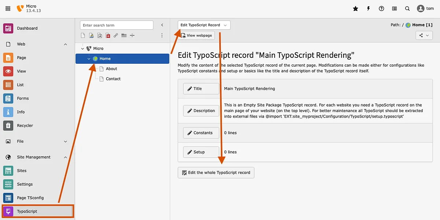440x220 pixels.
Task: Click the Setup edit button
Action: (x=201, y=152)
